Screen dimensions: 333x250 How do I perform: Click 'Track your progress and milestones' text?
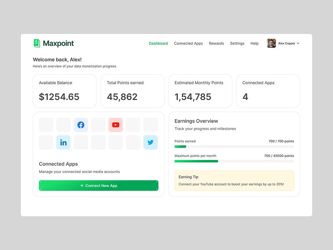click(x=205, y=129)
